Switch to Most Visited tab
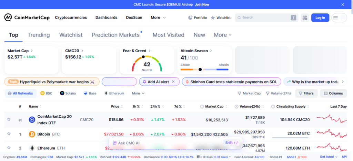The height and width of the screenshot is (161, 353). [168, 35]
